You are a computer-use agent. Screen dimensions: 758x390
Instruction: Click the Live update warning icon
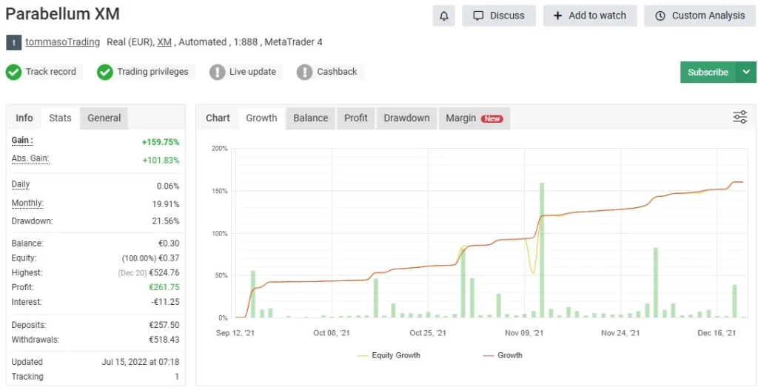[x=217, y=72]
